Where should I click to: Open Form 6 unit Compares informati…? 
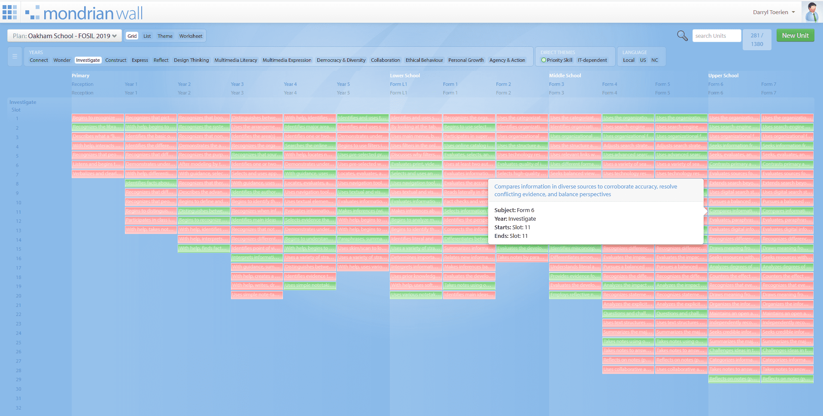click(734, 211)
